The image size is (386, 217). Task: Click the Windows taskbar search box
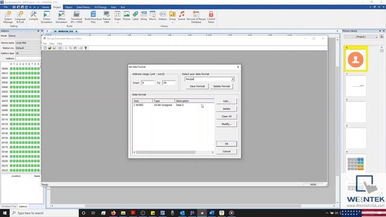click(44, 213)
